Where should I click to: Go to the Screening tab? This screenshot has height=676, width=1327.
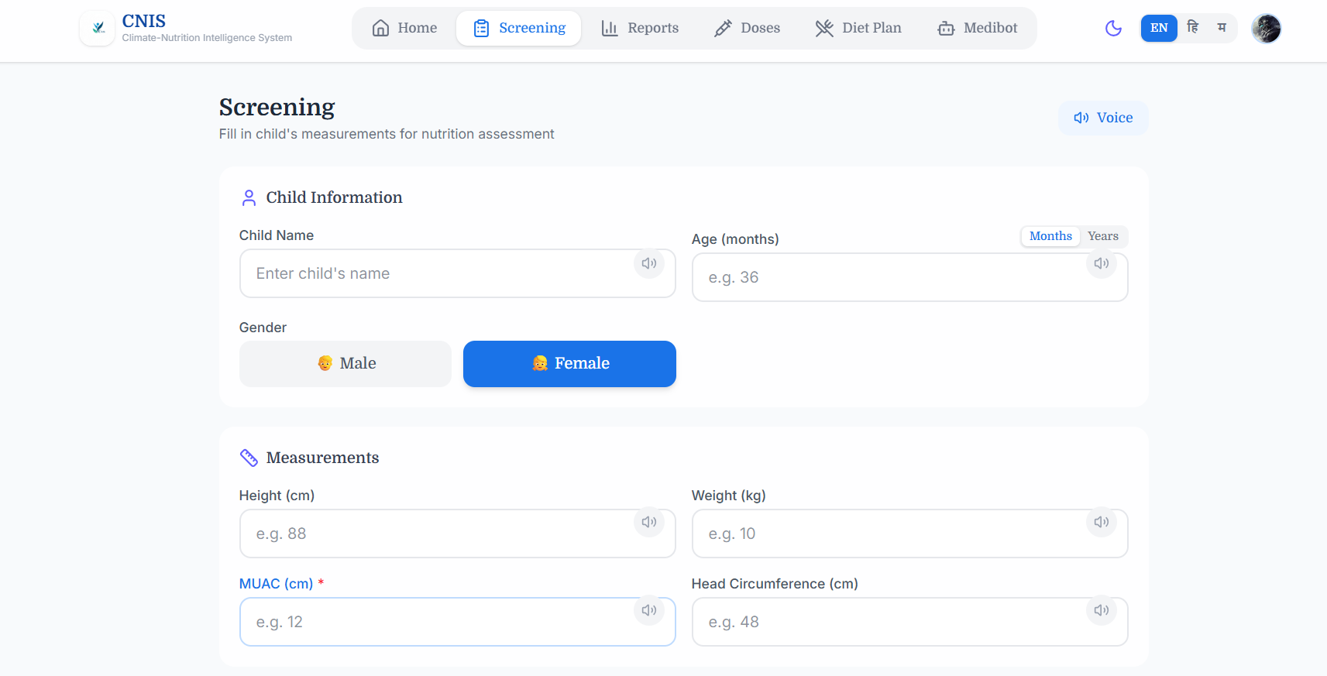coord(519,28)
